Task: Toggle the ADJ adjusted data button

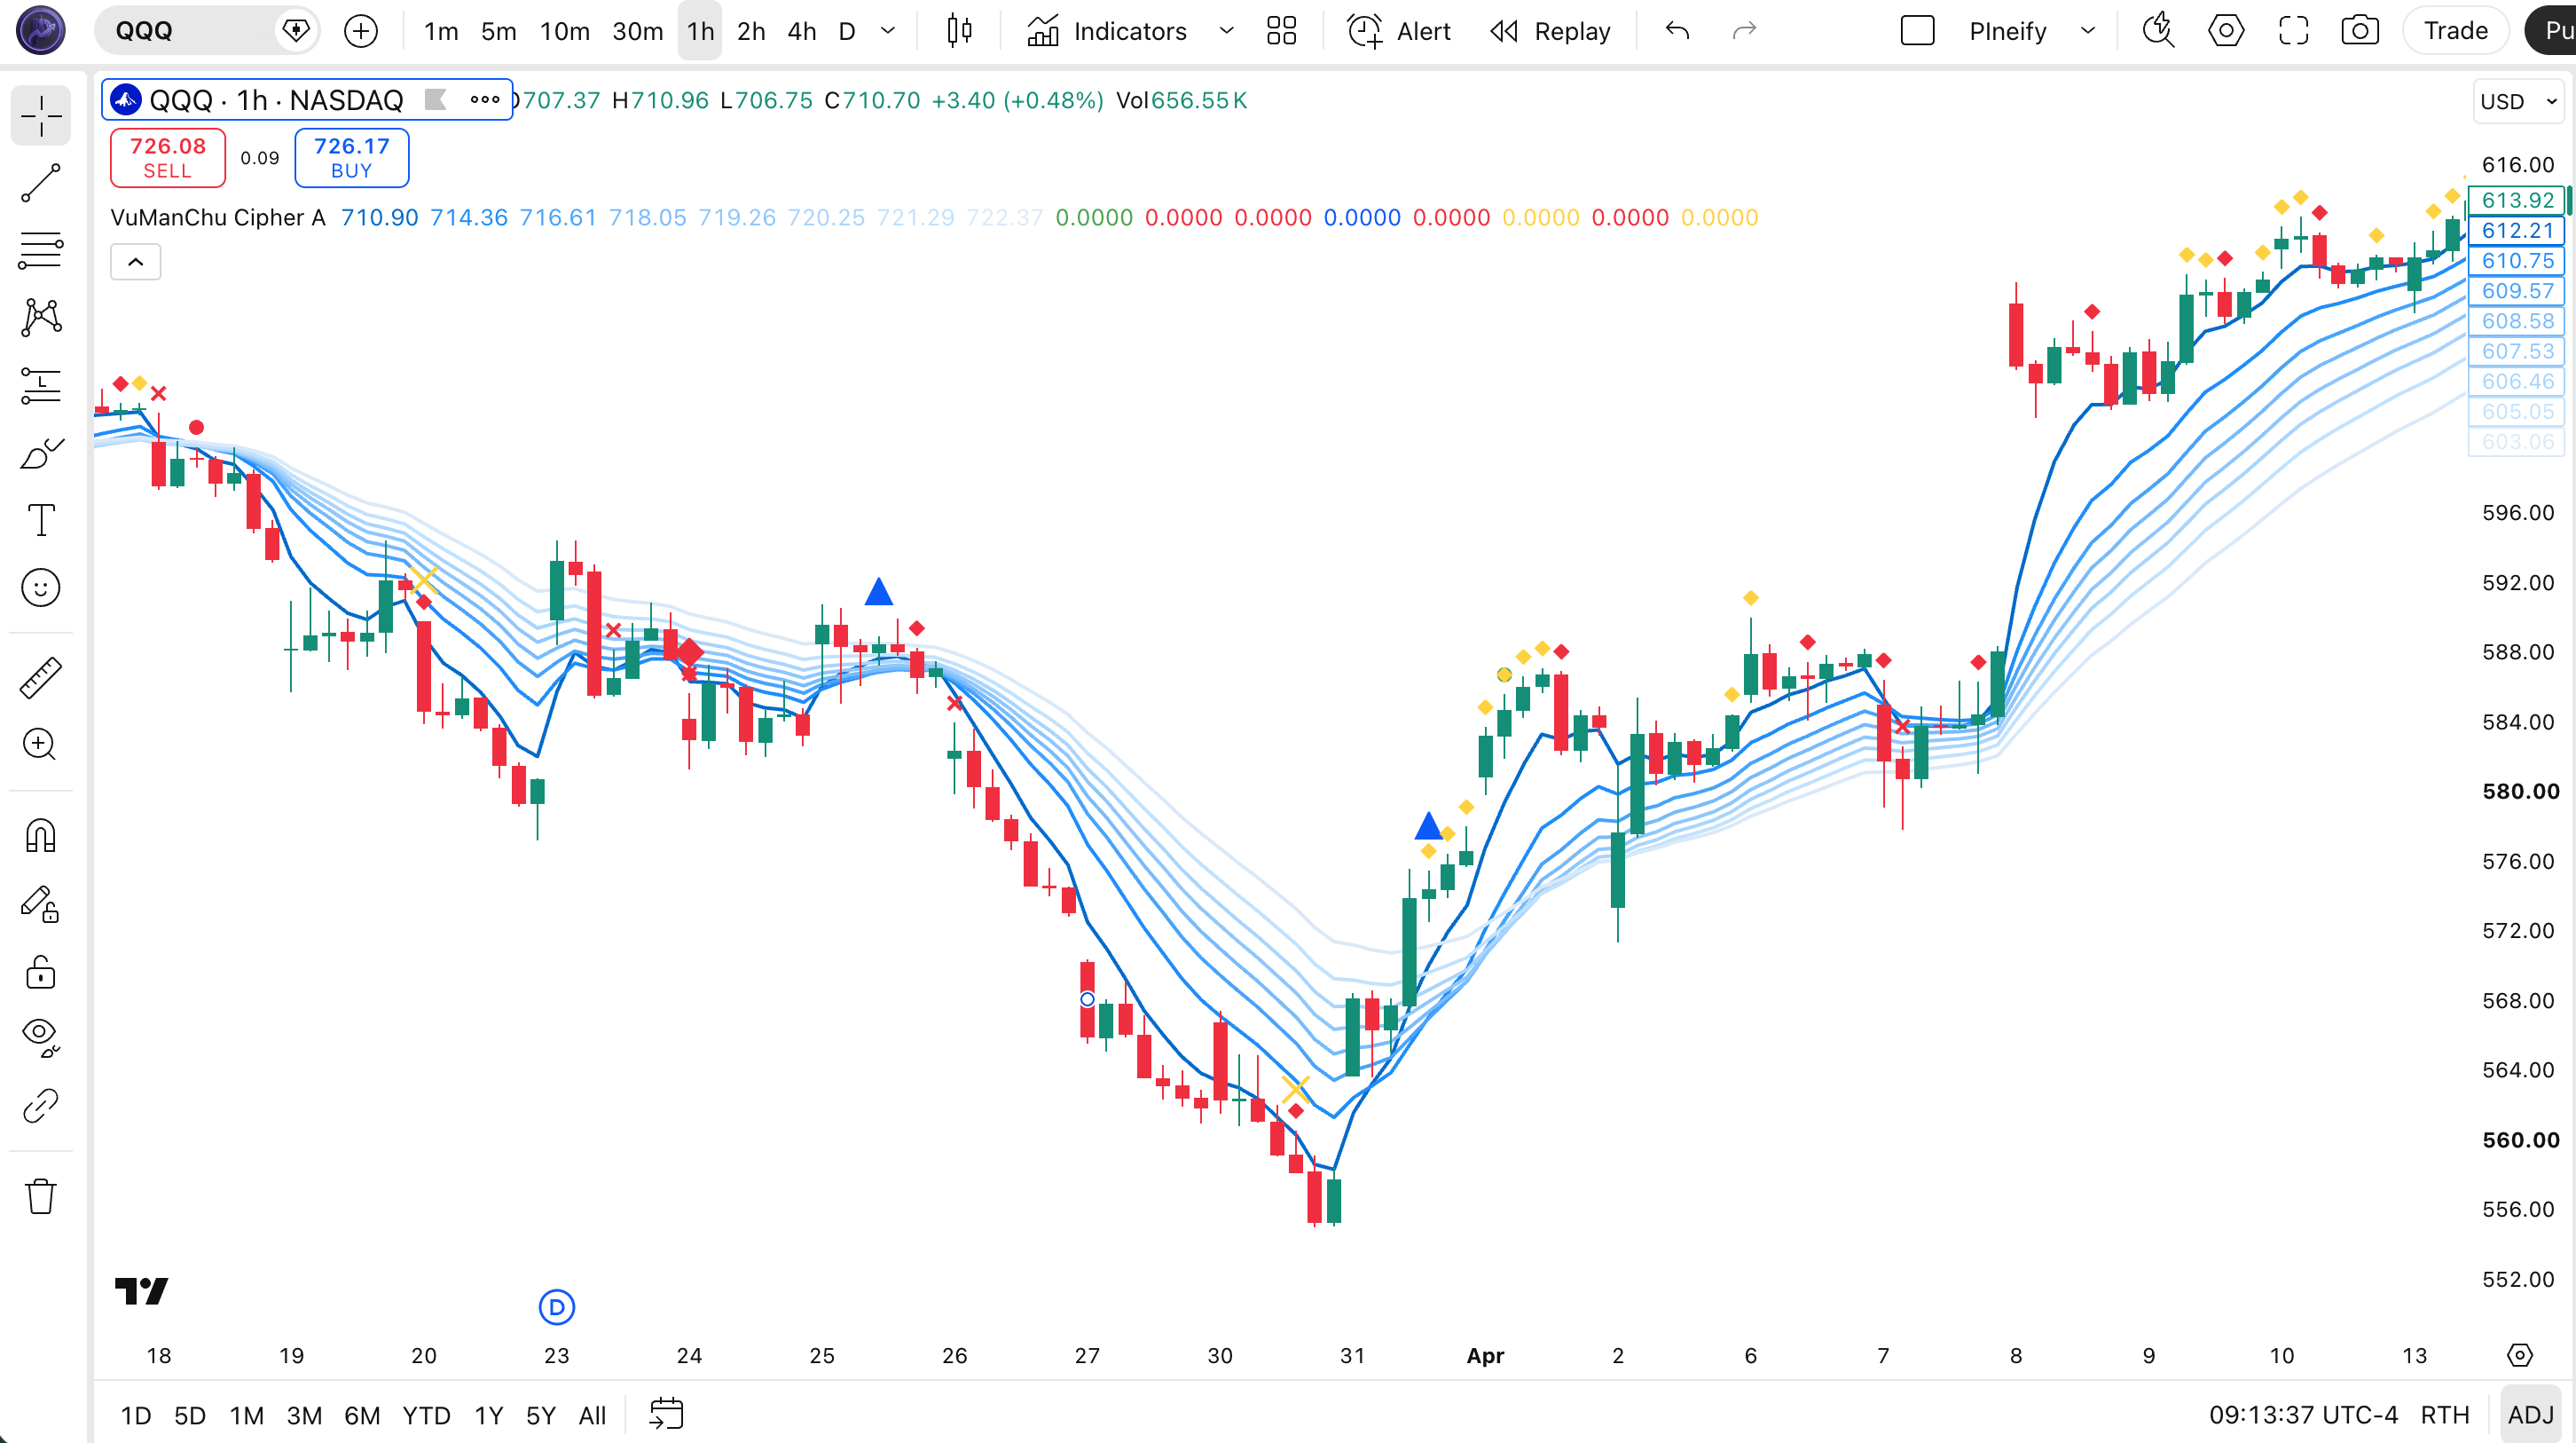Action: [x=2531, y=1415]
